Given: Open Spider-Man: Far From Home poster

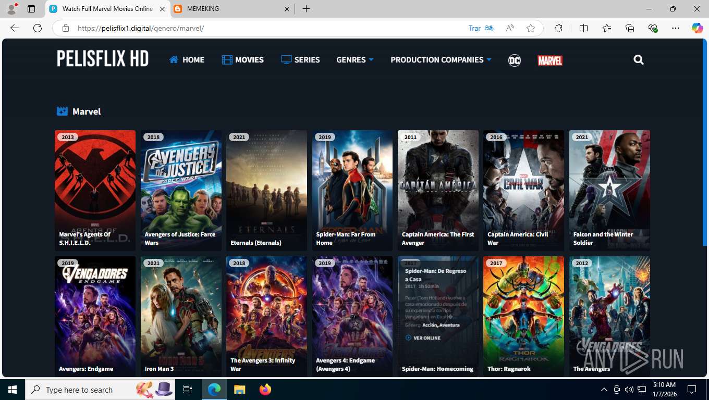Looking at the screenshot, I should point(352,191).
